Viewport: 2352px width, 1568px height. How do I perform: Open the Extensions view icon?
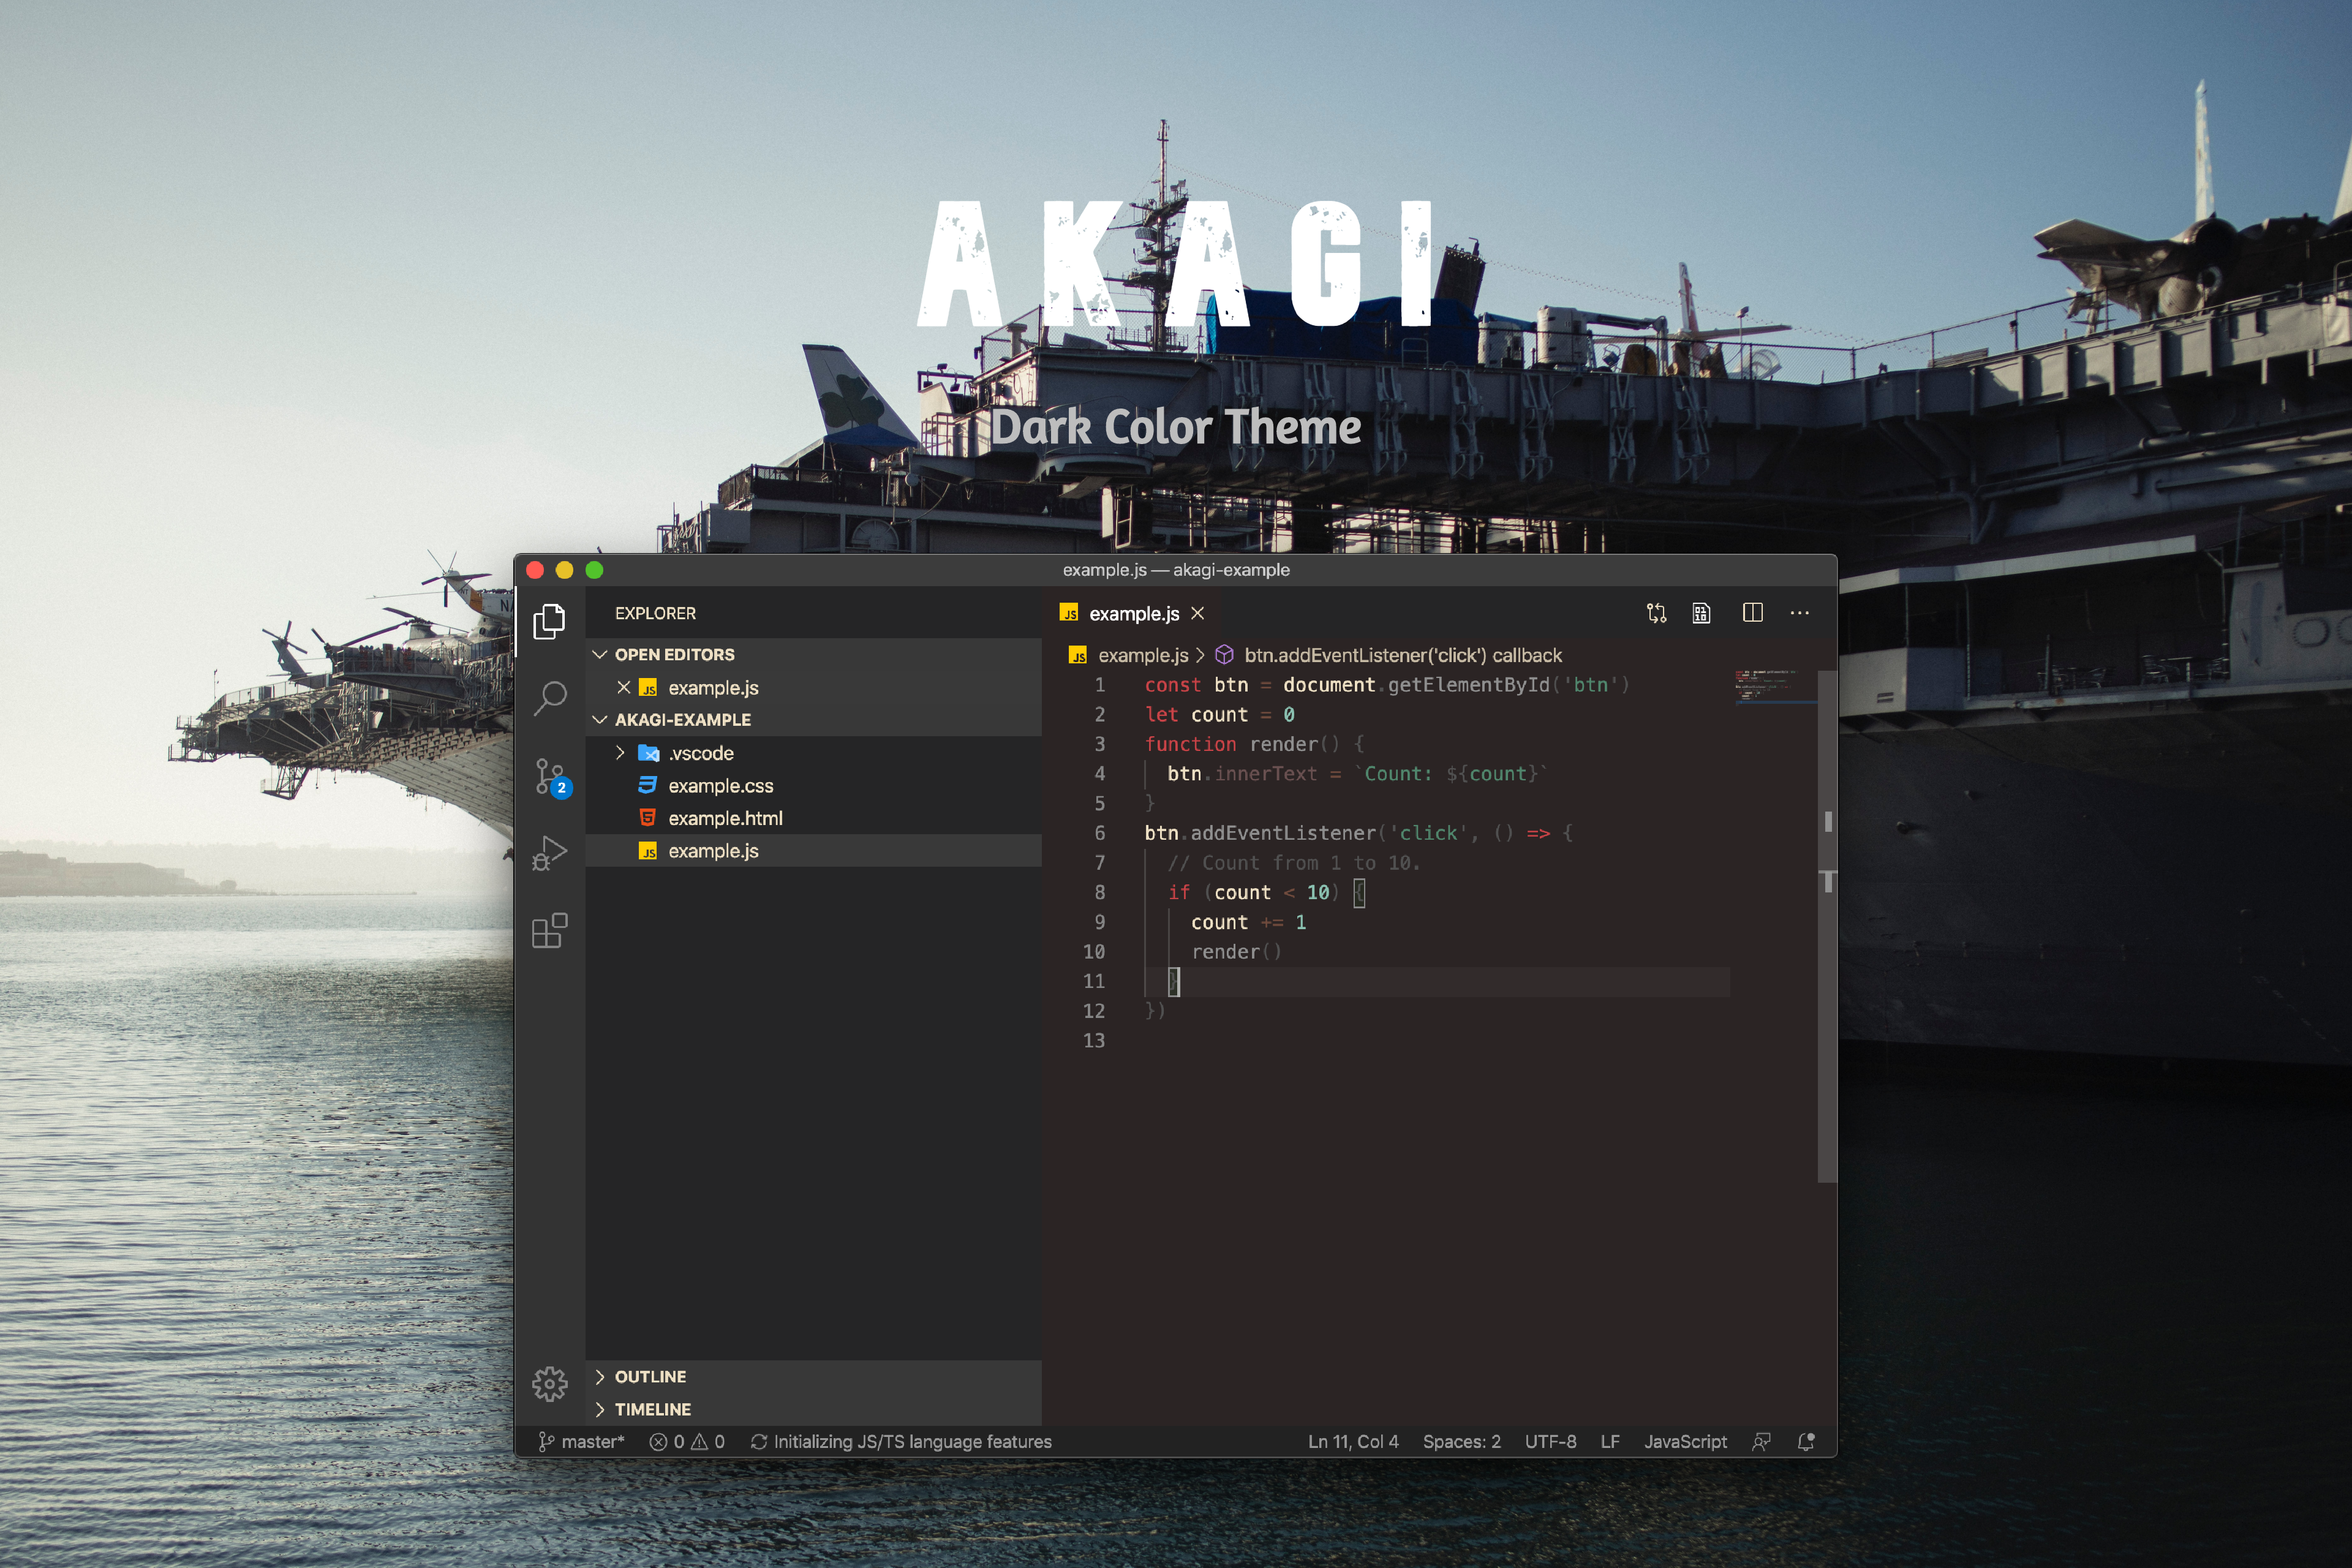pos(549,931)
